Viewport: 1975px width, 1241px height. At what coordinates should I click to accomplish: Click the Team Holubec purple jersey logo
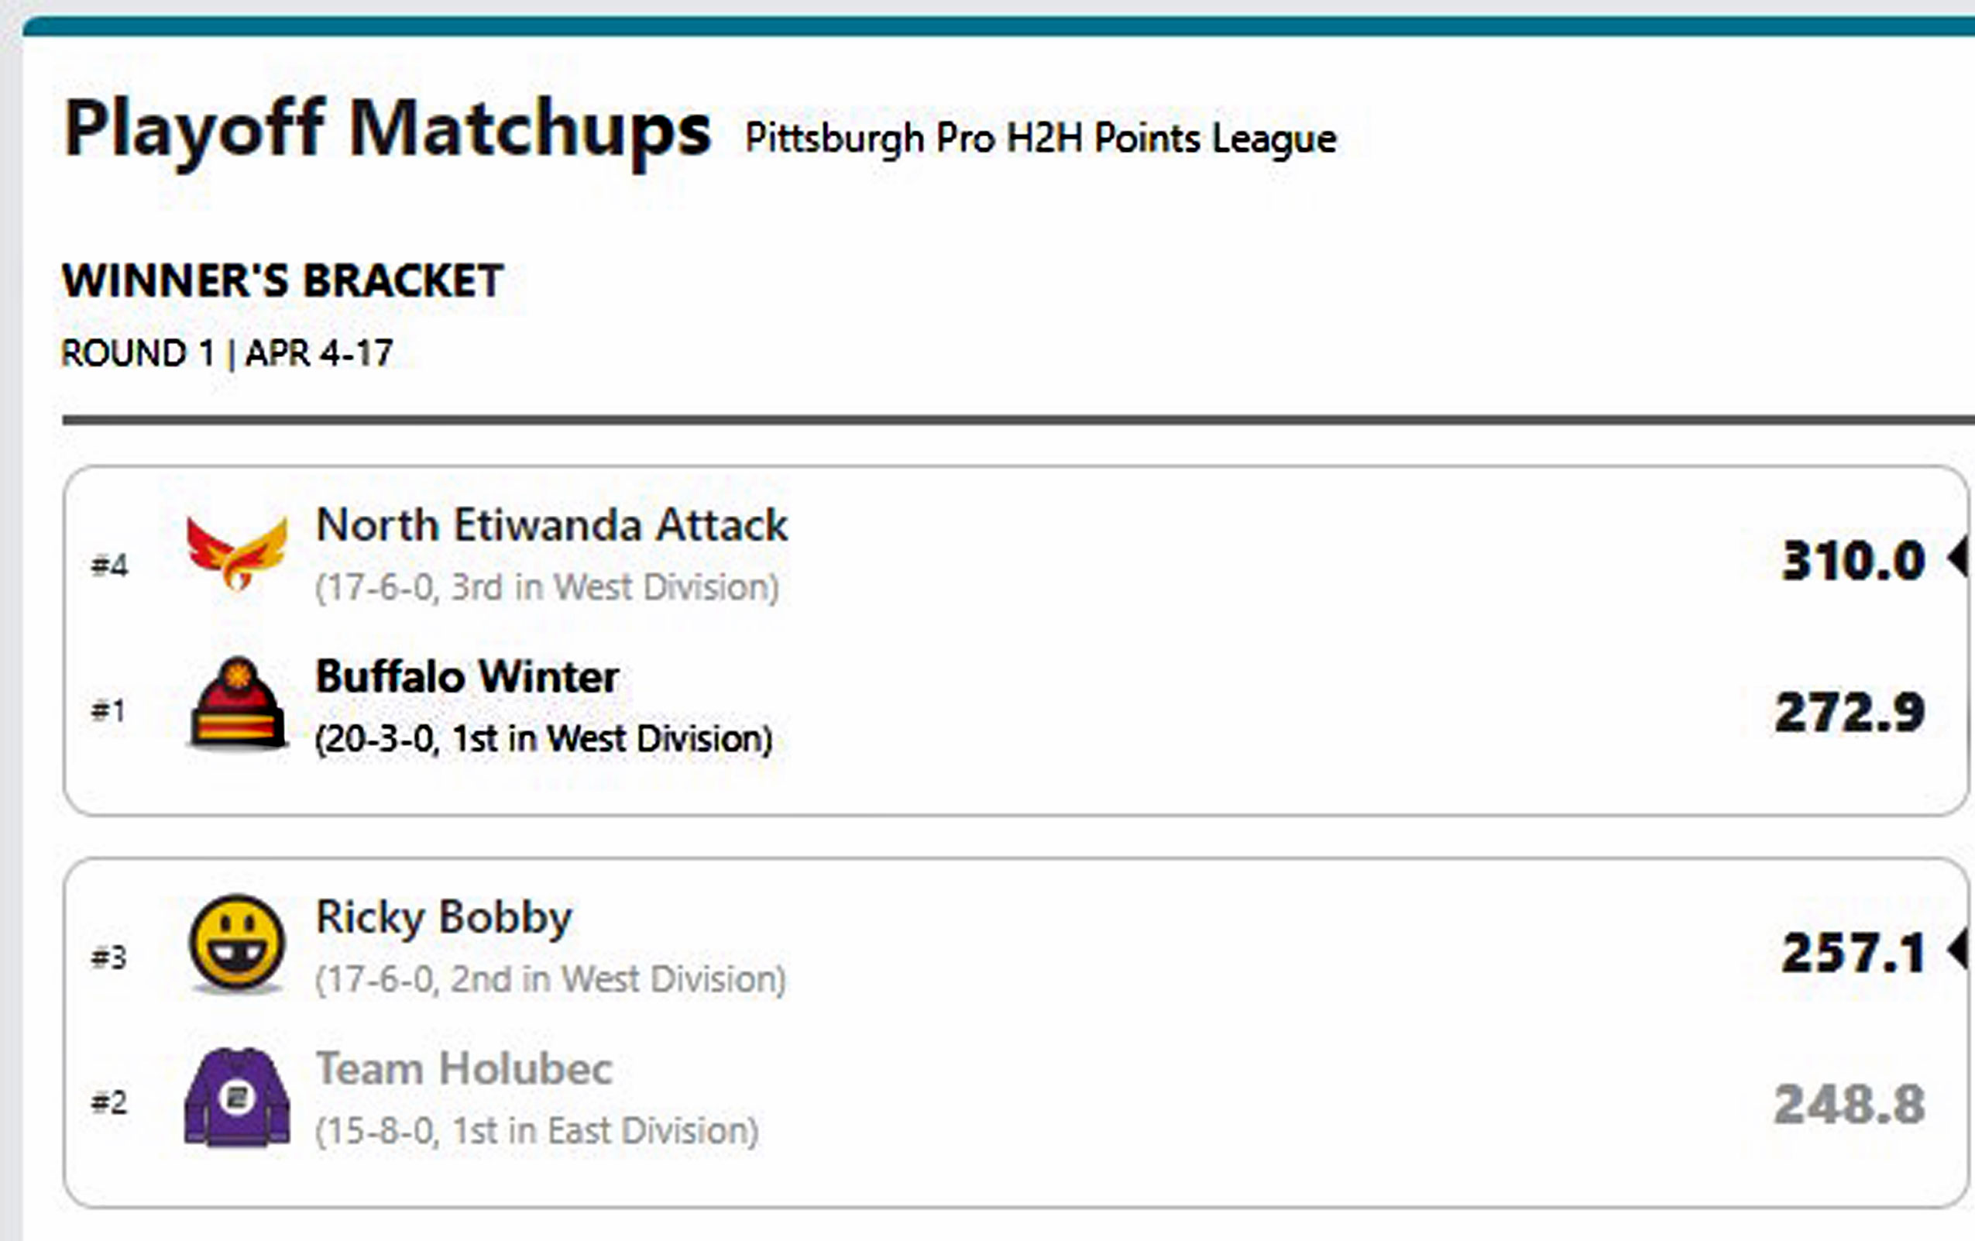[x=237, y=1096]
